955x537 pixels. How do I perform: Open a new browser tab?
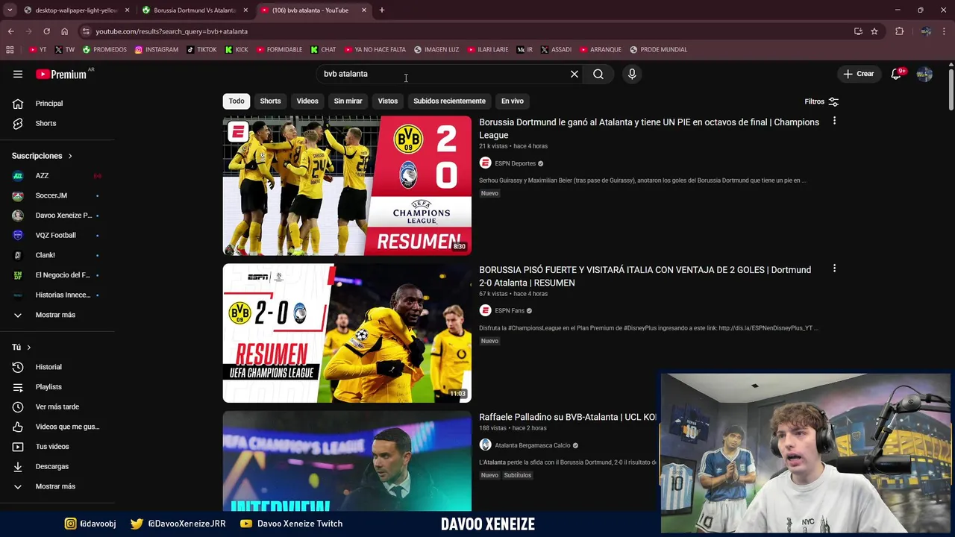tap(382, 10)
